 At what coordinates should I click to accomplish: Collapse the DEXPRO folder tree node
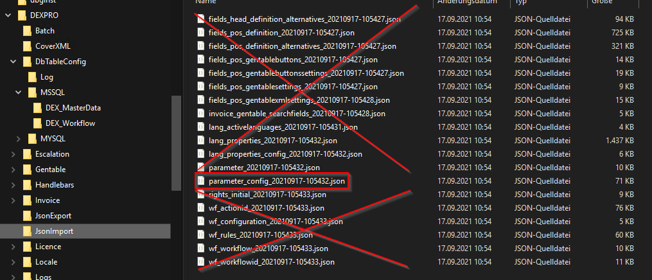[x=8, y=15]
